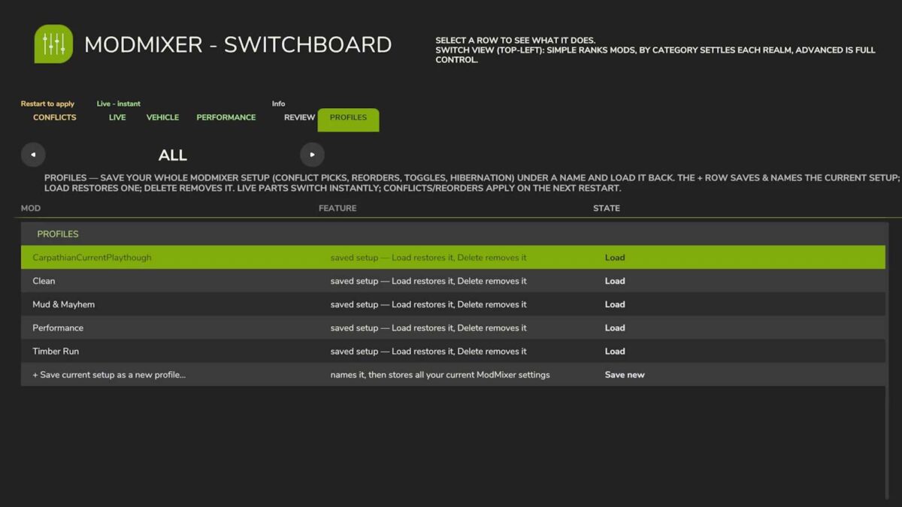902x507 pixels.
Task: Switch to the Performance tab
Action: (x=226, y=117)
